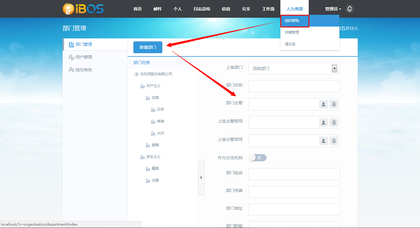420x228 pixels.
Task: Click the building icon beside 贝京
Action: [x=153, y=110]
